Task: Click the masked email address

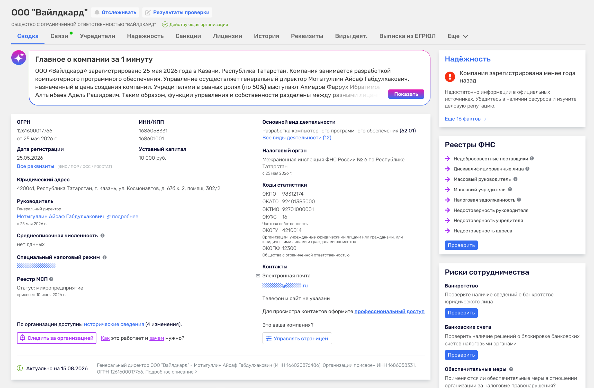Action: point(285,285)
